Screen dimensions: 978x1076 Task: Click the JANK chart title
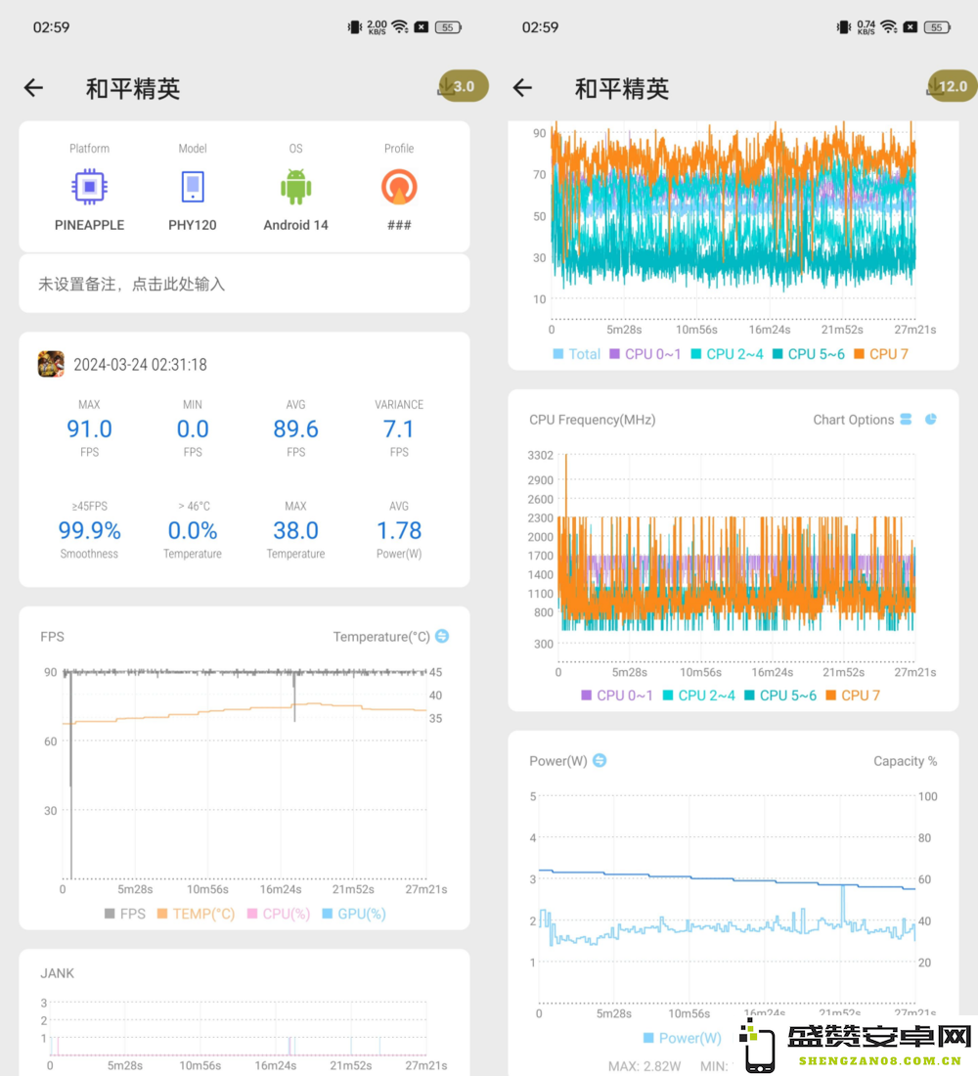[x=57, y=973]
